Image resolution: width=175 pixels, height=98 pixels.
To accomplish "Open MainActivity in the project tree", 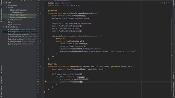I will point(19,13).
